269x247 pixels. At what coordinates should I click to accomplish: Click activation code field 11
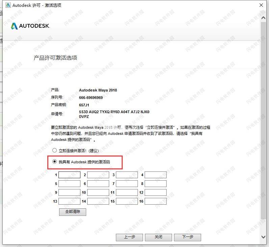127,192
